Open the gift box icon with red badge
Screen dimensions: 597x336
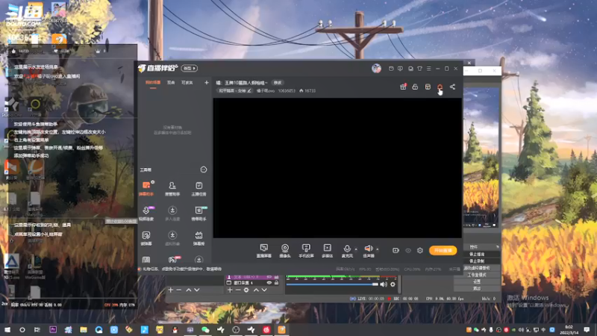coord(403,87)
